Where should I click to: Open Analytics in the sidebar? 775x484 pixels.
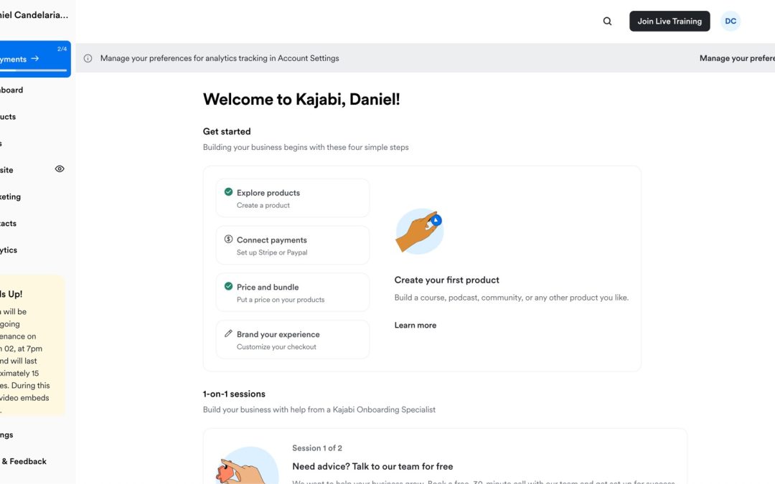pyautogui.click(x=9, y=250)
